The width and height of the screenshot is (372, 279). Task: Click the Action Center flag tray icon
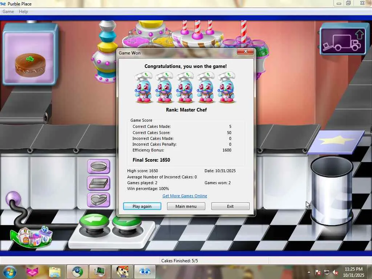(x=318, y=272)
